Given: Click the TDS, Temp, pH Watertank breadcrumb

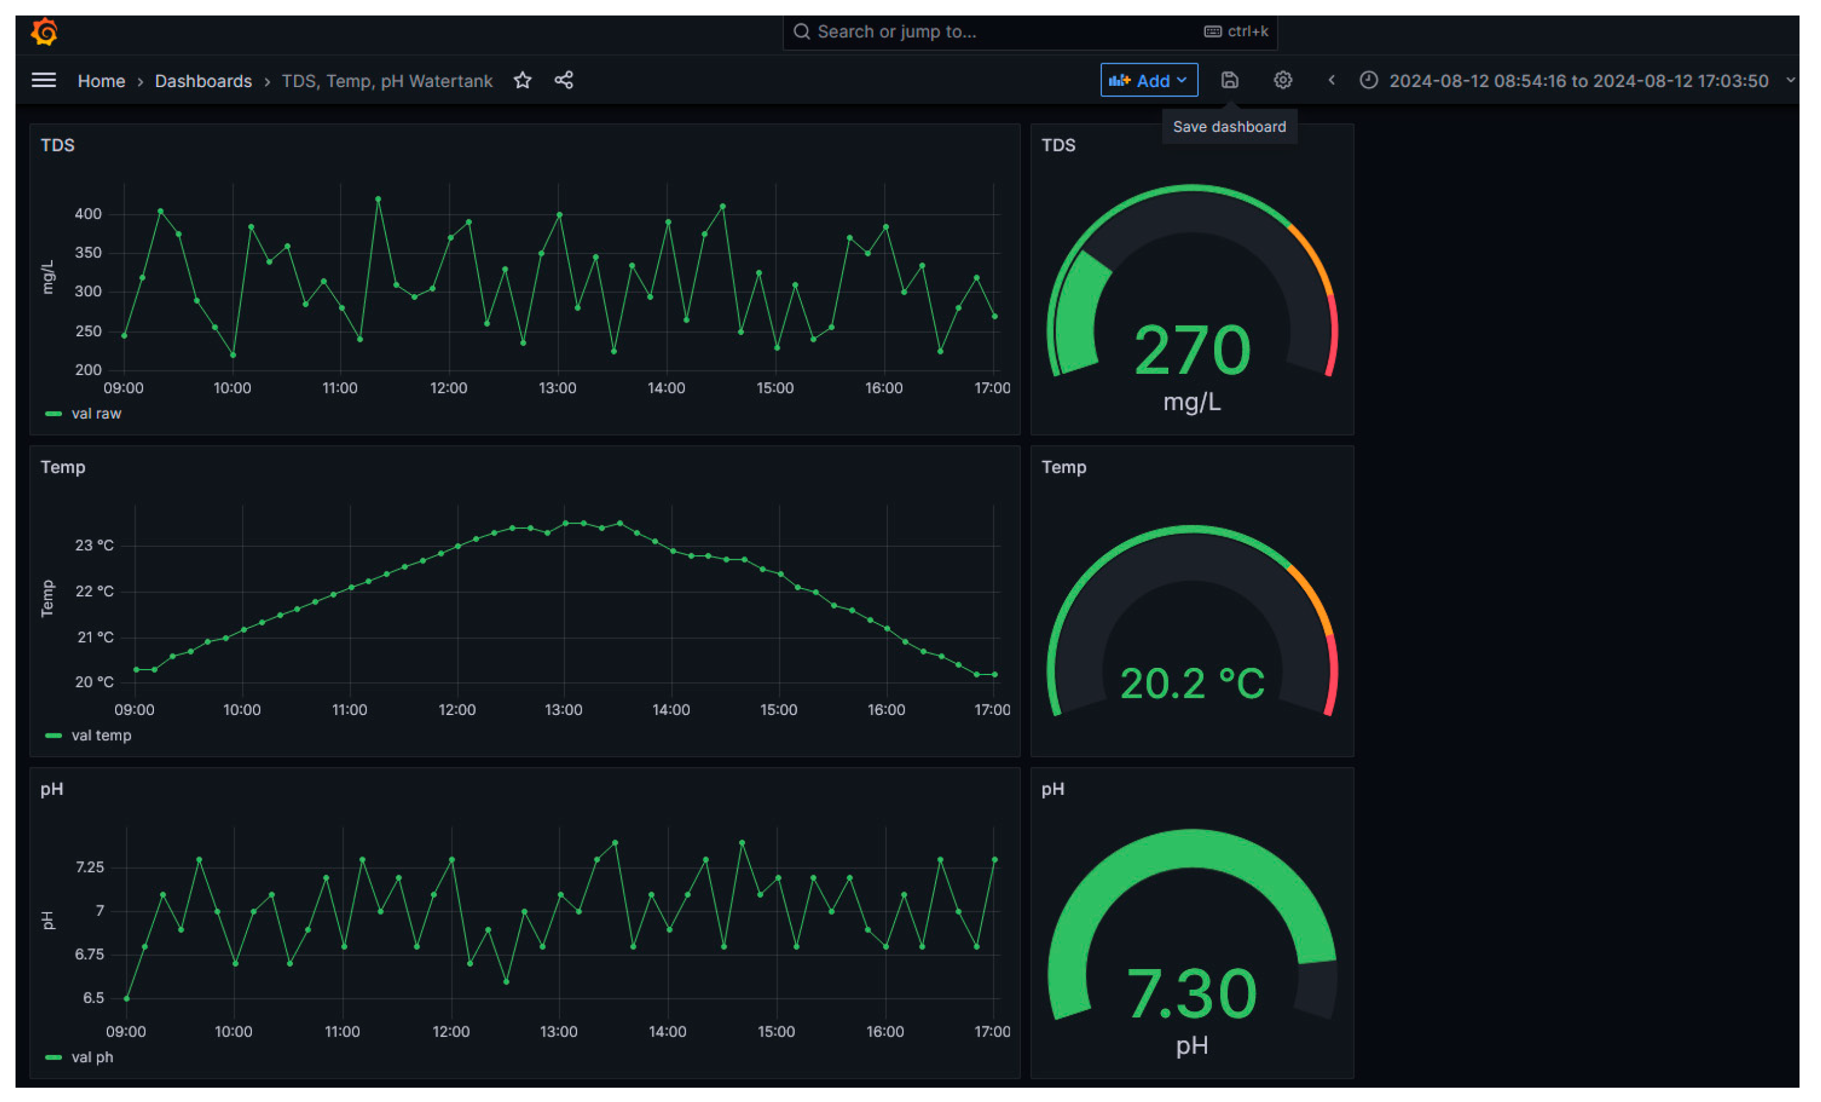Looking at the screenshot, I should pyautogui.click(x=387, y=81).
